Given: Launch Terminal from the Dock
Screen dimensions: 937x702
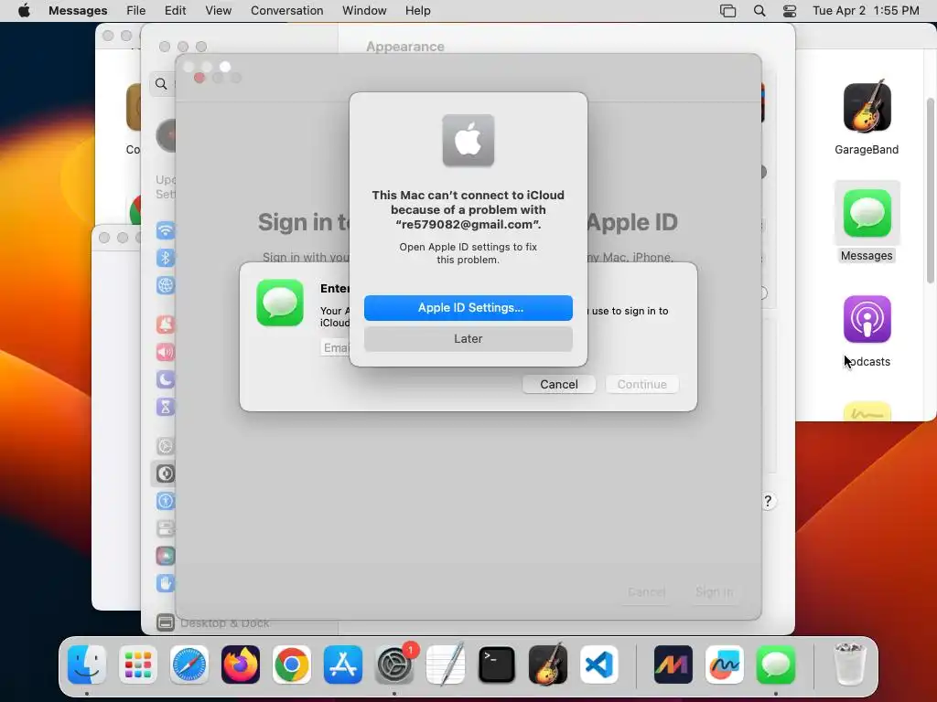Looking at the screenshot, I should 497,665.
